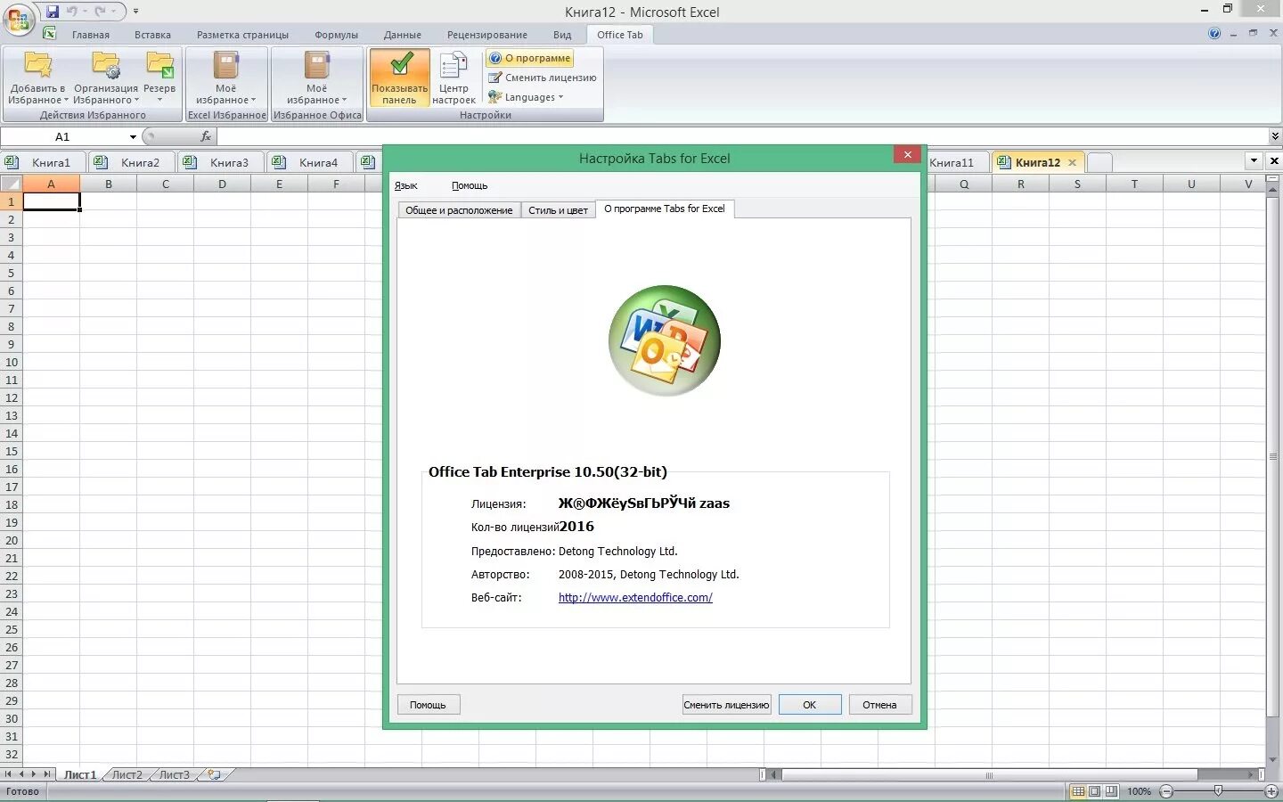The height and width of the screenshot is (802, 1283).
Task: Select column B header
Action: [x=108, y=184]
